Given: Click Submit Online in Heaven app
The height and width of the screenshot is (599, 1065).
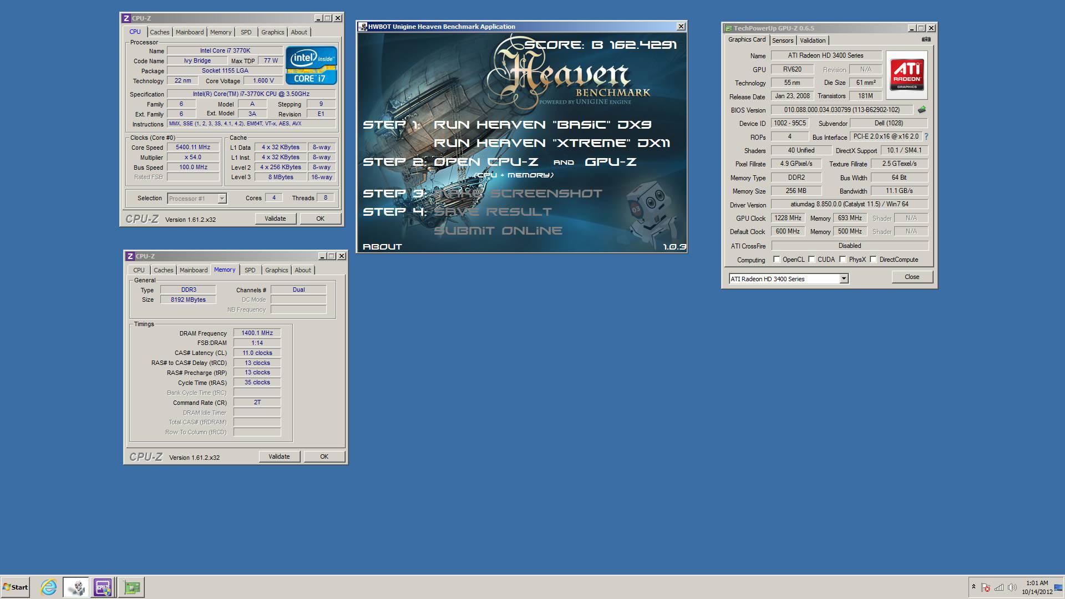Looking at the screenshot, I should (x=498, y=231).
